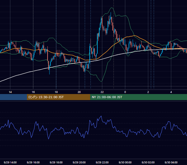Click the 9/29 18:00 date label
Viewport: 187px width, 165px height.
pyautogui.click(x=56, y=162)
